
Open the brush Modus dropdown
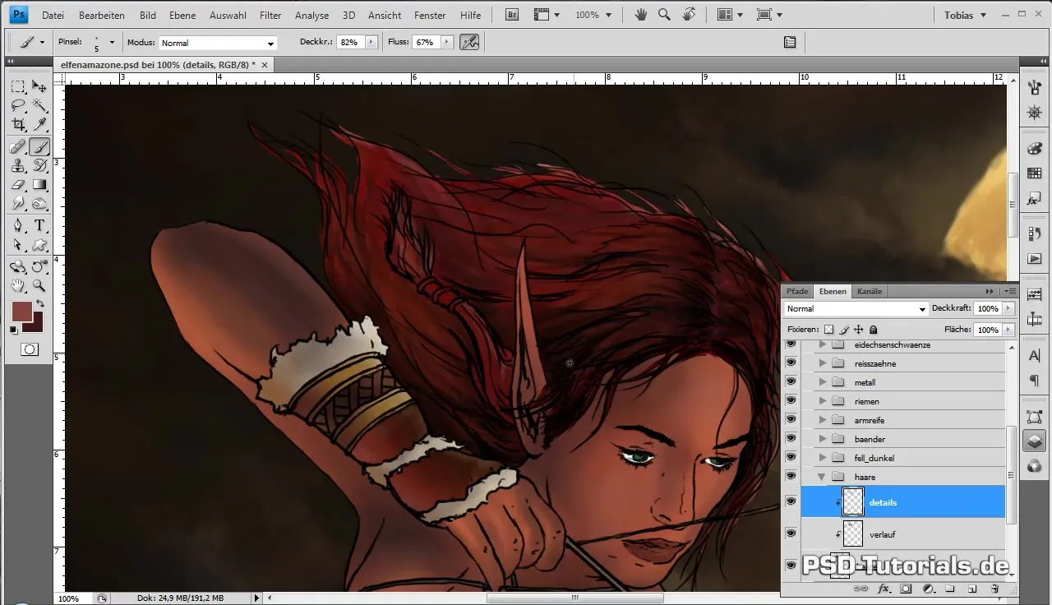[x=218, y=43]
